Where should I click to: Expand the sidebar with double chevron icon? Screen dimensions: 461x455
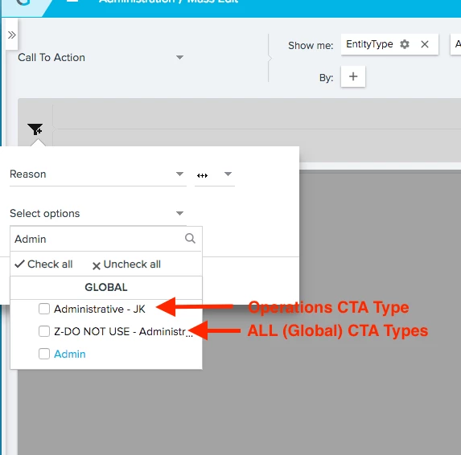[x=12, y=35]
